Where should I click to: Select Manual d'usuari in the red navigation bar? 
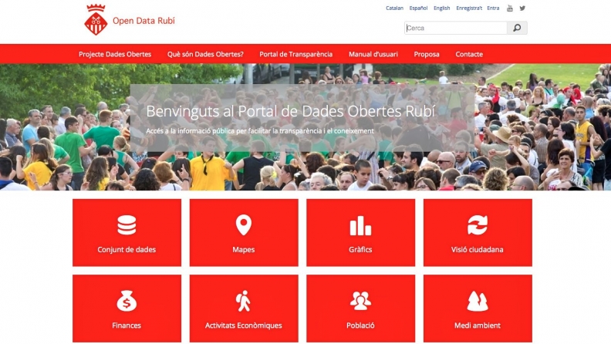(x=373, y=54)
